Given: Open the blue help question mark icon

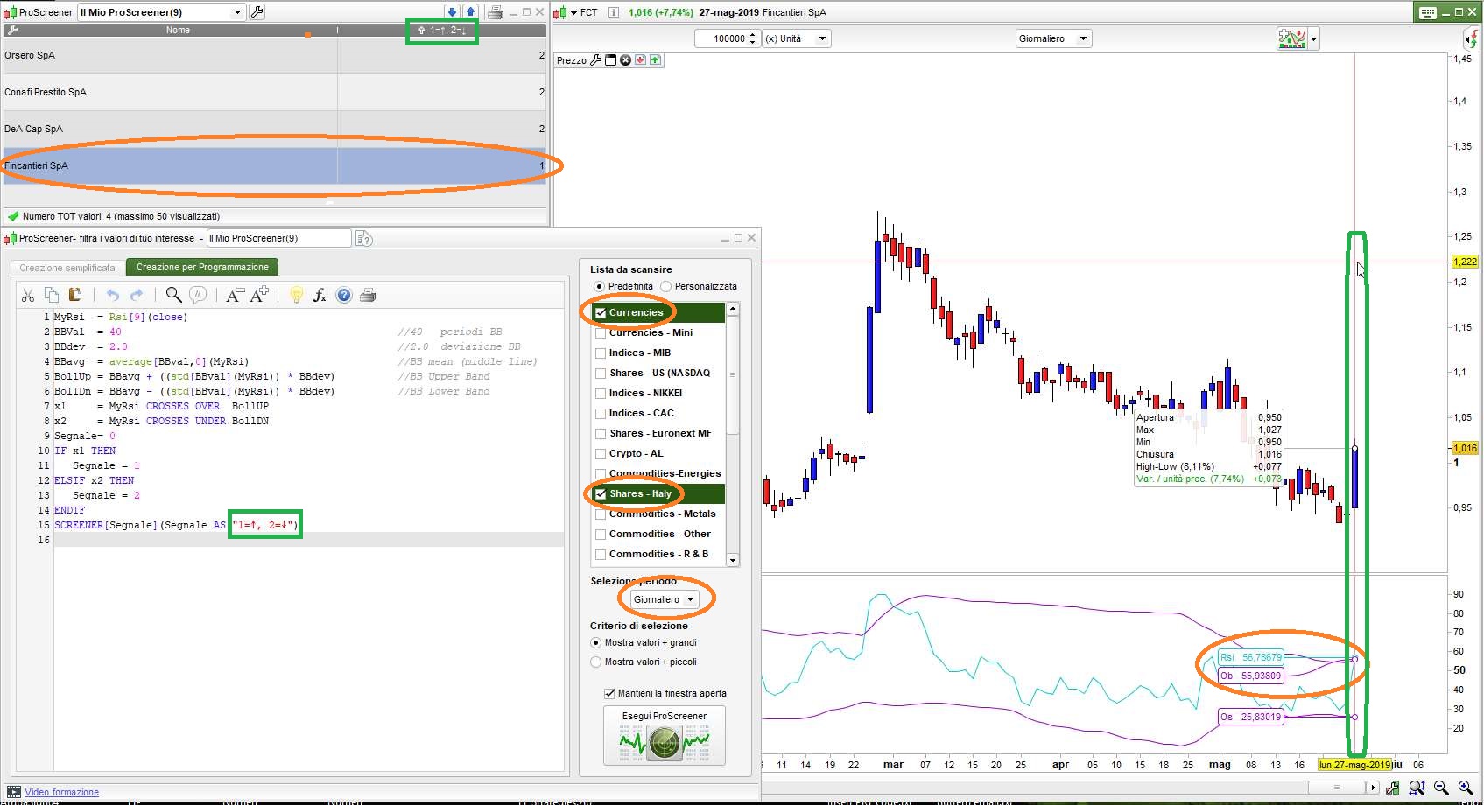Looking at the screenshot, I should [x=344, y=295].
